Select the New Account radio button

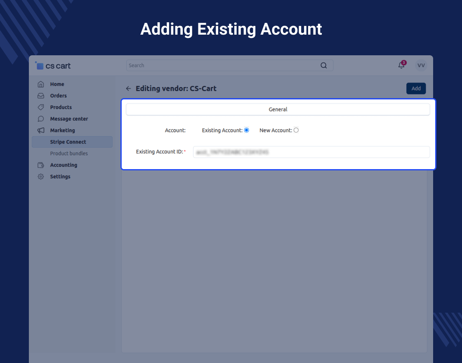(296, 130)
